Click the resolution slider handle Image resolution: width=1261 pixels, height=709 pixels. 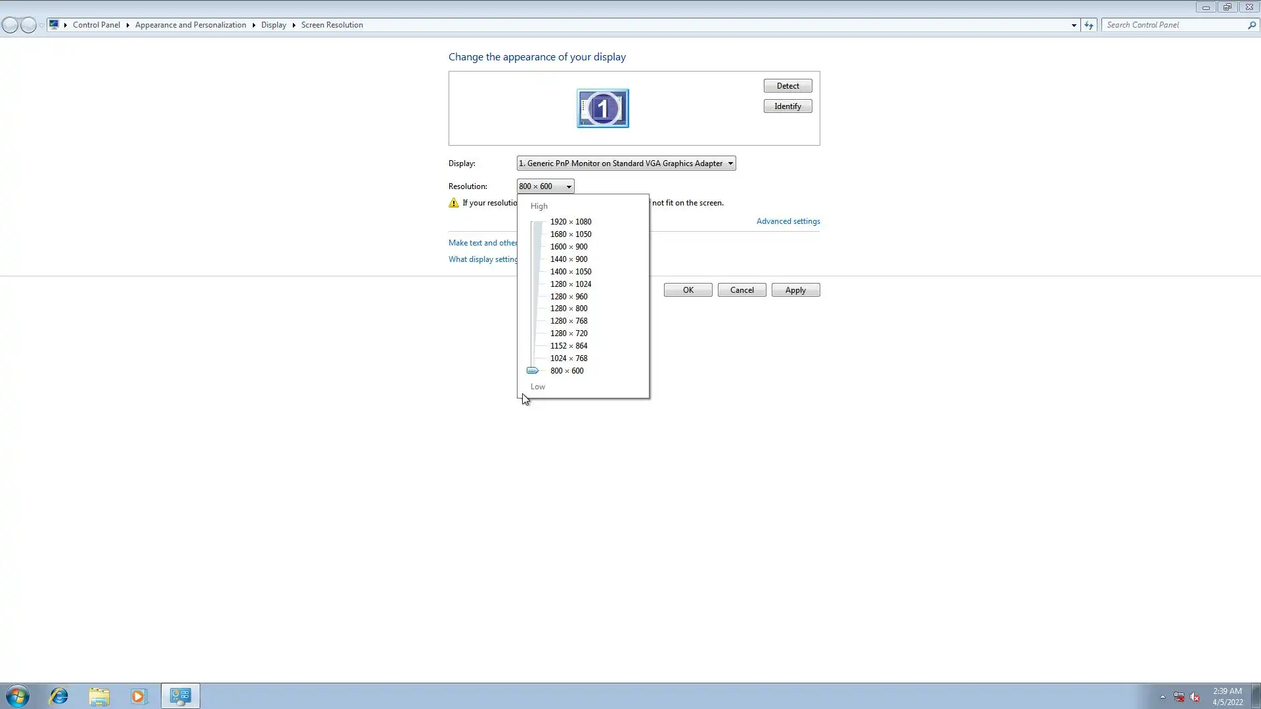coord(533,371)
